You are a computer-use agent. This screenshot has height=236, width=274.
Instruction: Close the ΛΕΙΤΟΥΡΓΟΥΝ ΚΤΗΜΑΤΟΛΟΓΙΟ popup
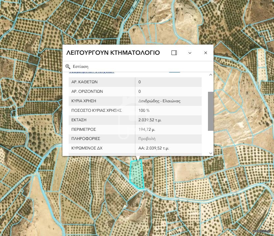pyautogui.click(x=206, y=53)
